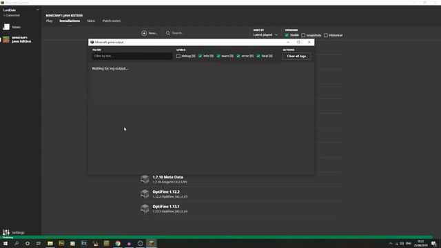Click the volume icon in the system tray
This screenshot has width=441, height=248.
(x=402, y=243)
